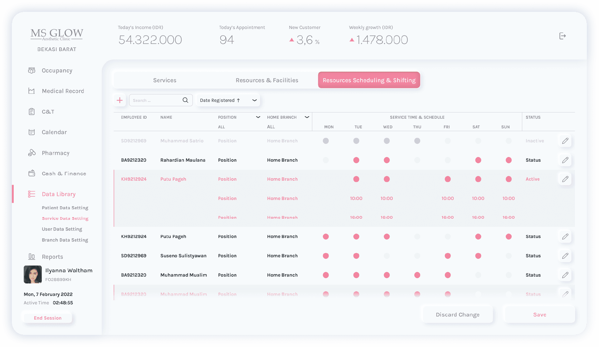Edit Rahardian Maulana row with pencil icon
599x347 pixels.
pyautogui.click(x=565, y=160)
